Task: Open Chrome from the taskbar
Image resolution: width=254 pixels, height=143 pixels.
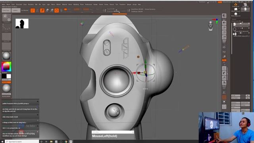Action: (66, 141)
